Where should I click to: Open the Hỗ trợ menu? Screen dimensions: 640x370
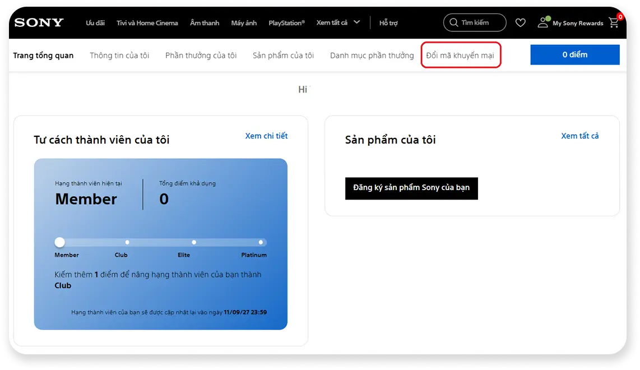(x=388, y=23)
